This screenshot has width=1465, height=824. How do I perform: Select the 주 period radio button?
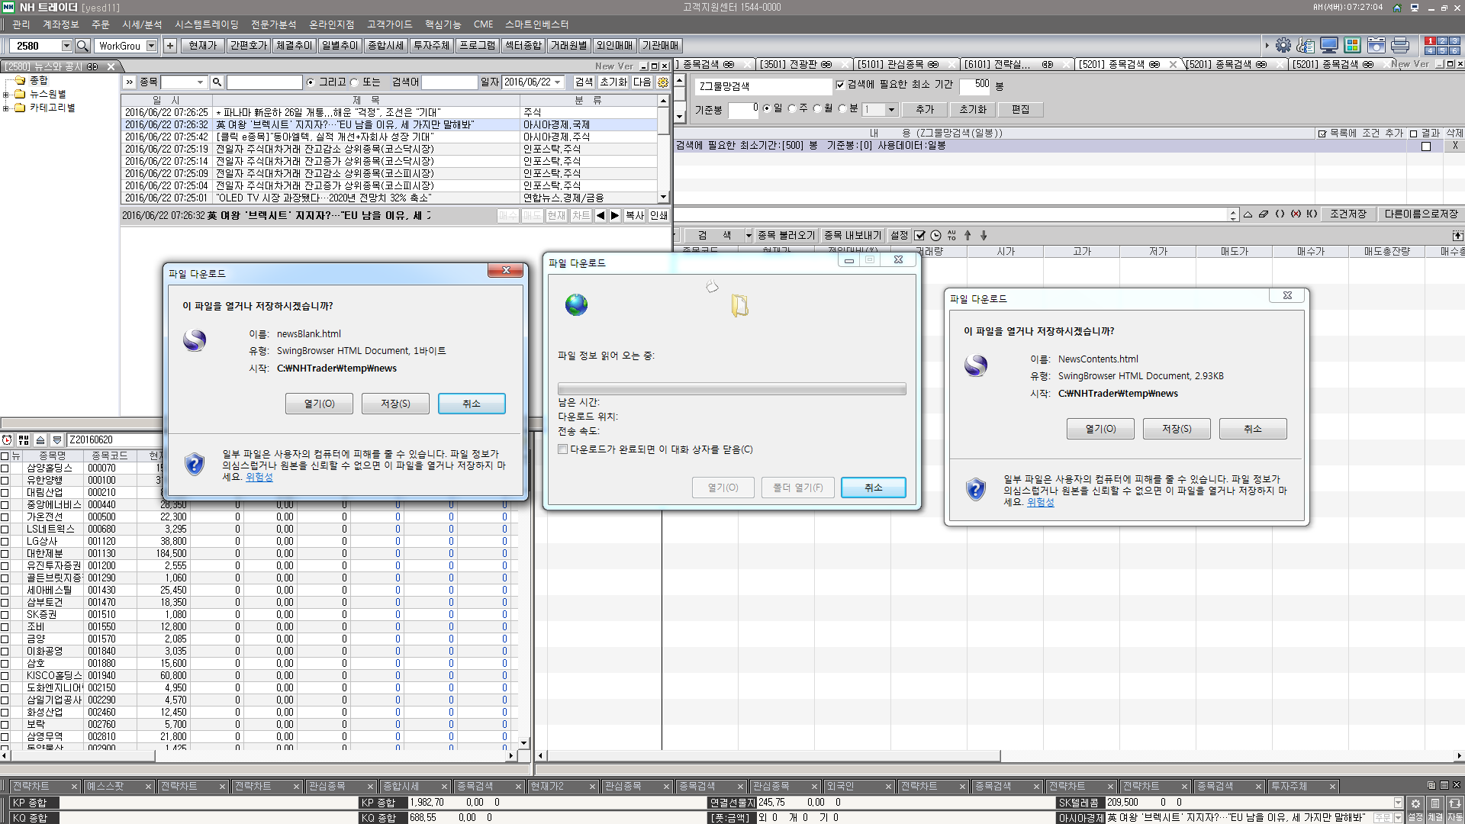click(792, 109)
